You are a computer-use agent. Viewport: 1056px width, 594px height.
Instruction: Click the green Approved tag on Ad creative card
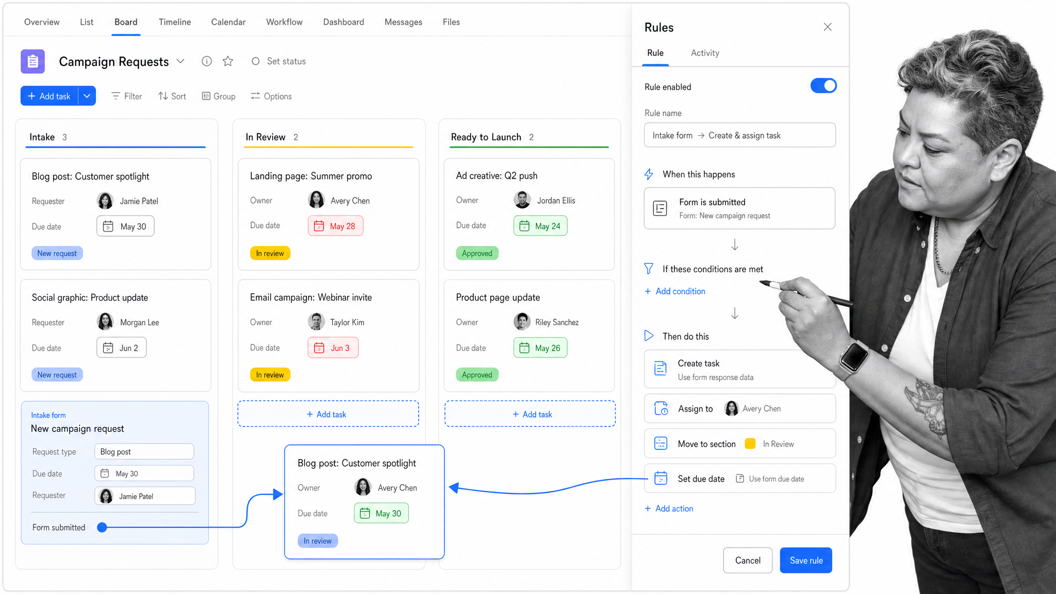(477, 253)
